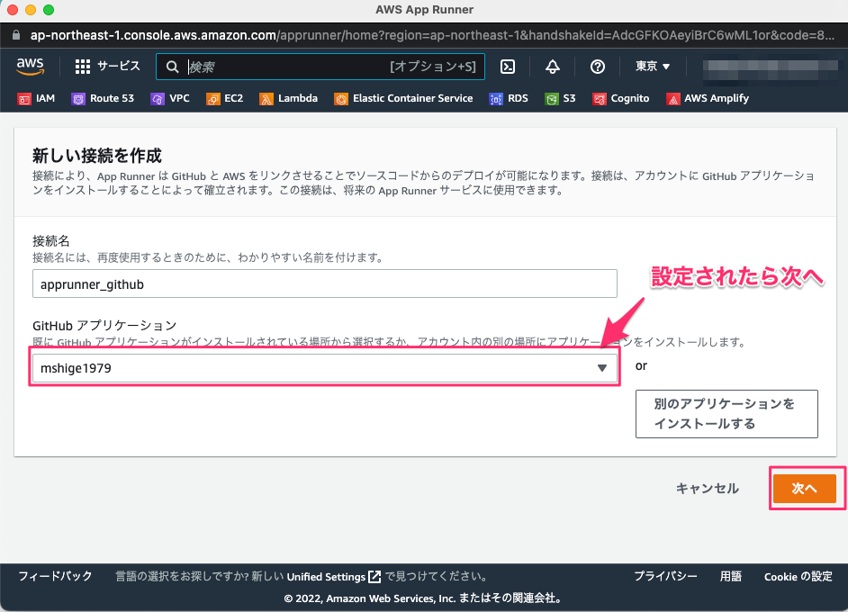Open Cookie の設定 link

(798, 576)
